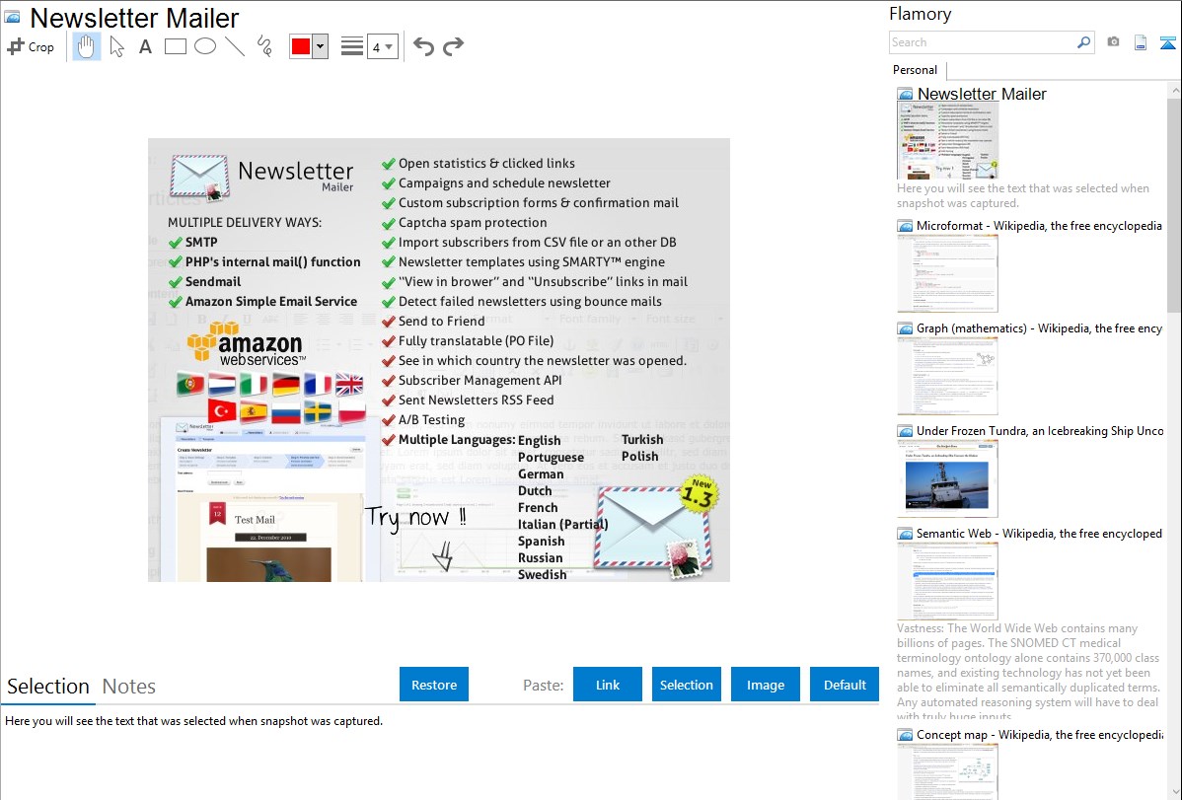Viewport: 1182px width, 800px height.
Task: Click Graph (mathematics) - Wikipedia title
Action: coord(1039,328)
